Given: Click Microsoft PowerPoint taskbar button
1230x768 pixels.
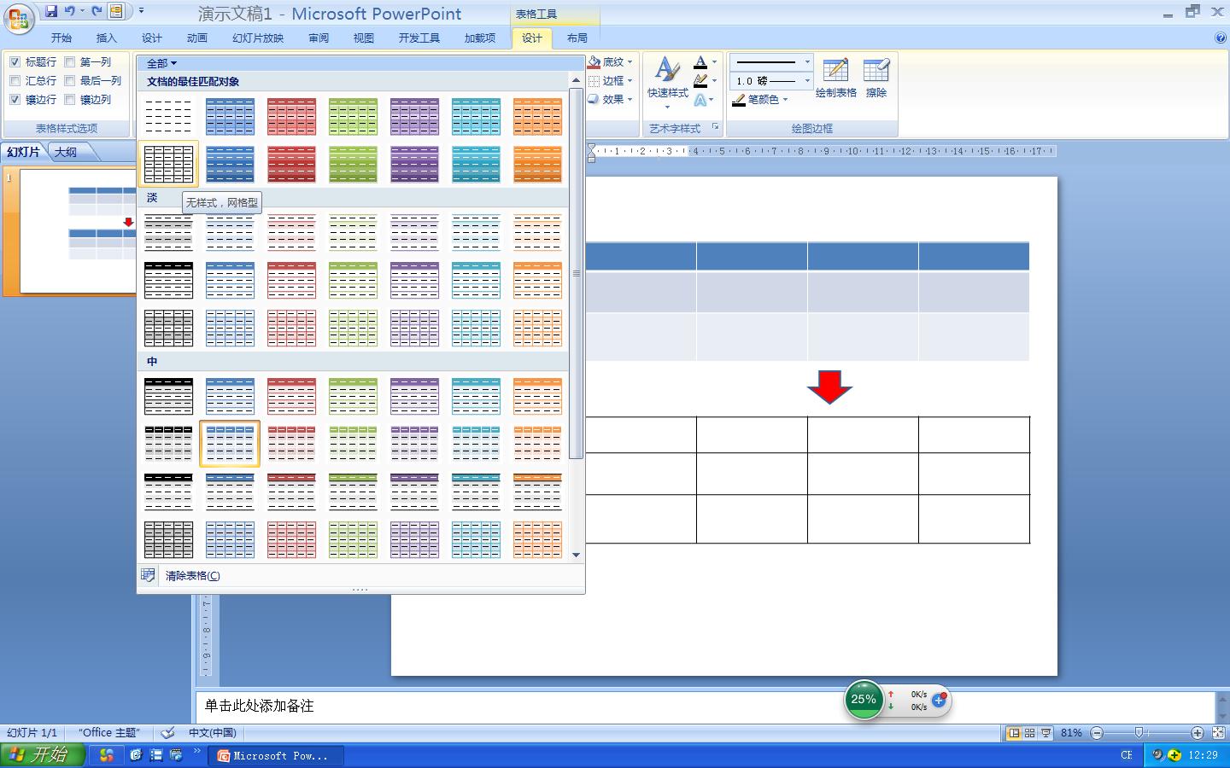Looking at the screenshot, I should coord(276,755).
